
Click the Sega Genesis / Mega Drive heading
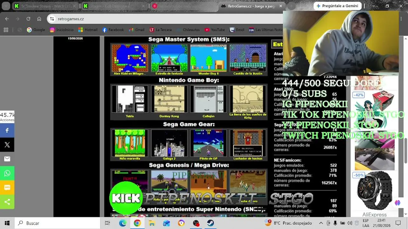click(189, 165)
